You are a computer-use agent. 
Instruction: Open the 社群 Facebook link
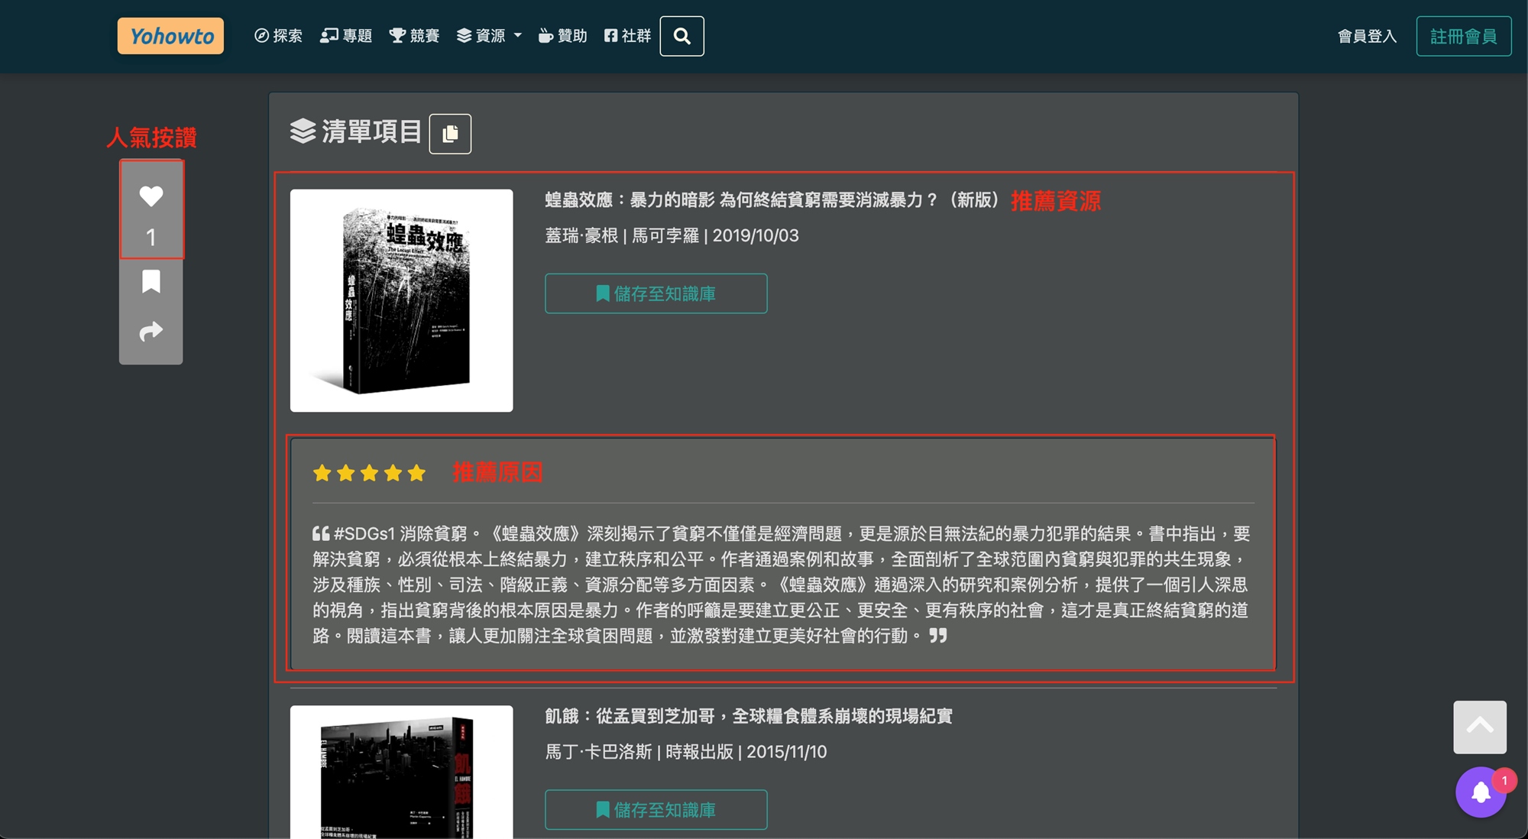pyautogui.click(x=627, y=36)
